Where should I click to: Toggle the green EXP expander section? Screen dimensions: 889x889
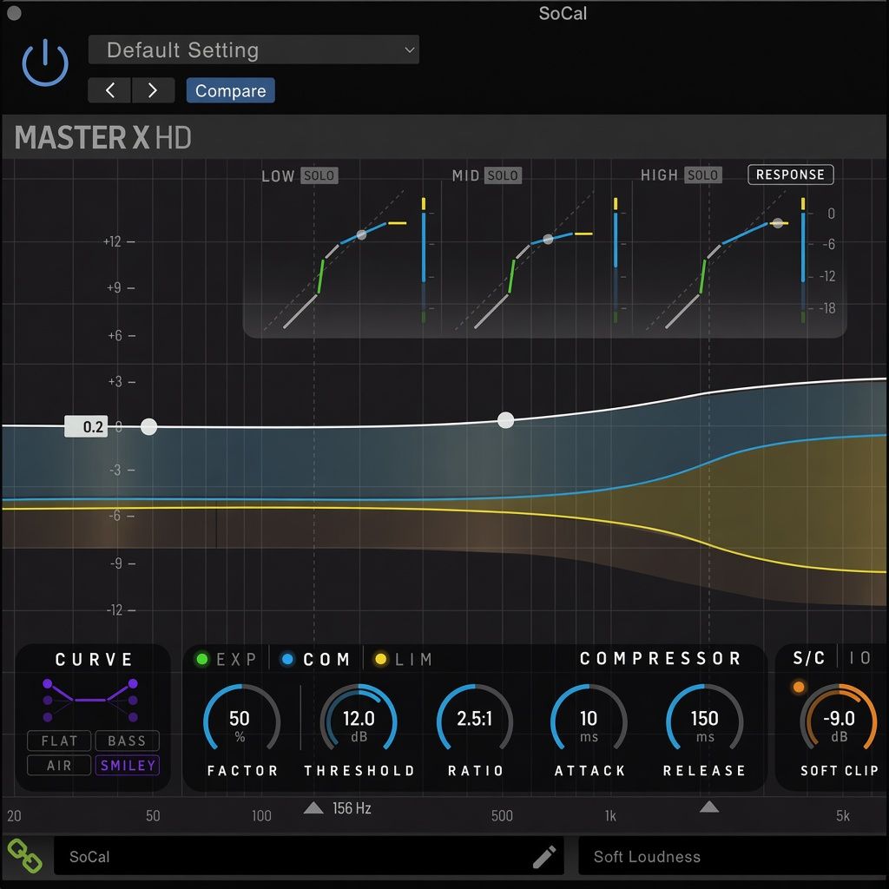click(226, 659)
